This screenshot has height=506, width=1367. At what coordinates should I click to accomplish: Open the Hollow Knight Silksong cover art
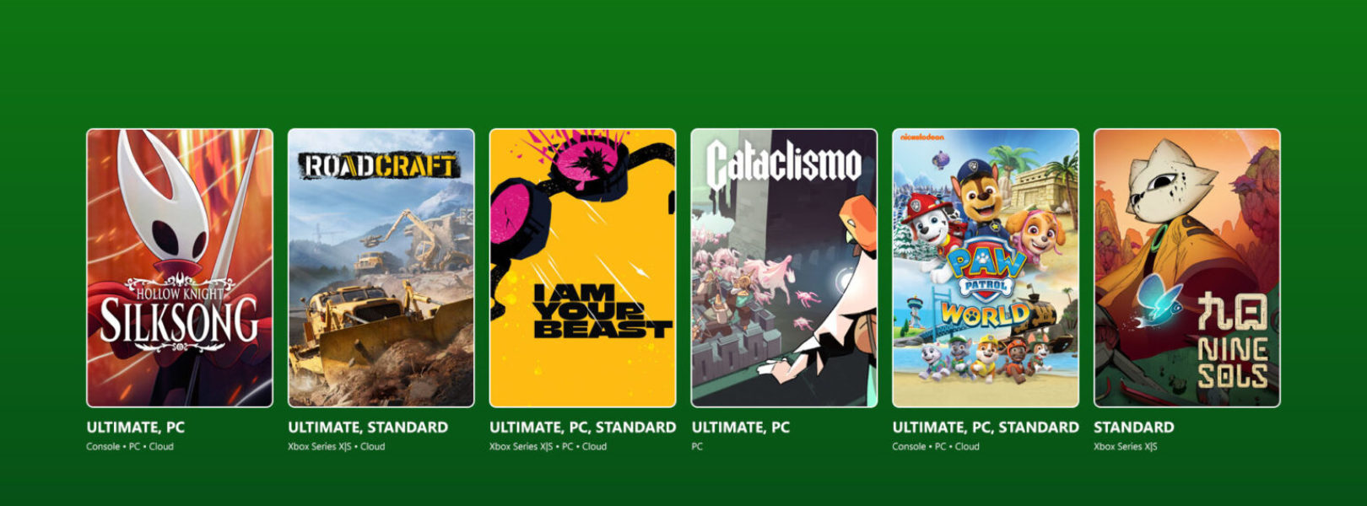pos(180,268)
